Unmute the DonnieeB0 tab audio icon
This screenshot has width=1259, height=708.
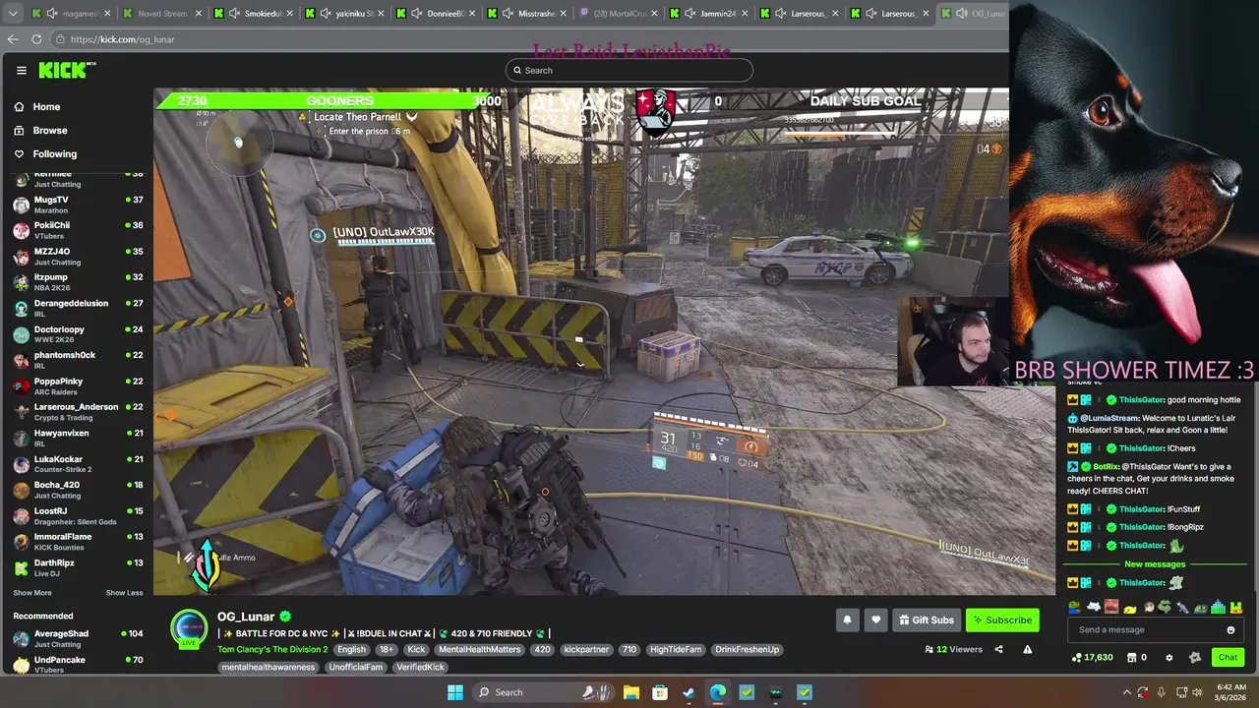tap(416, 14)
